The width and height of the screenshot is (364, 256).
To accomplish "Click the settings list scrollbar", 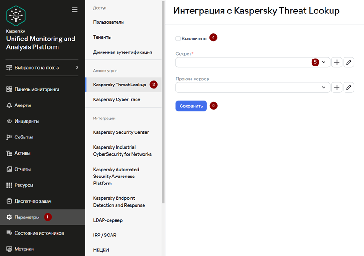I will point(163,102).
